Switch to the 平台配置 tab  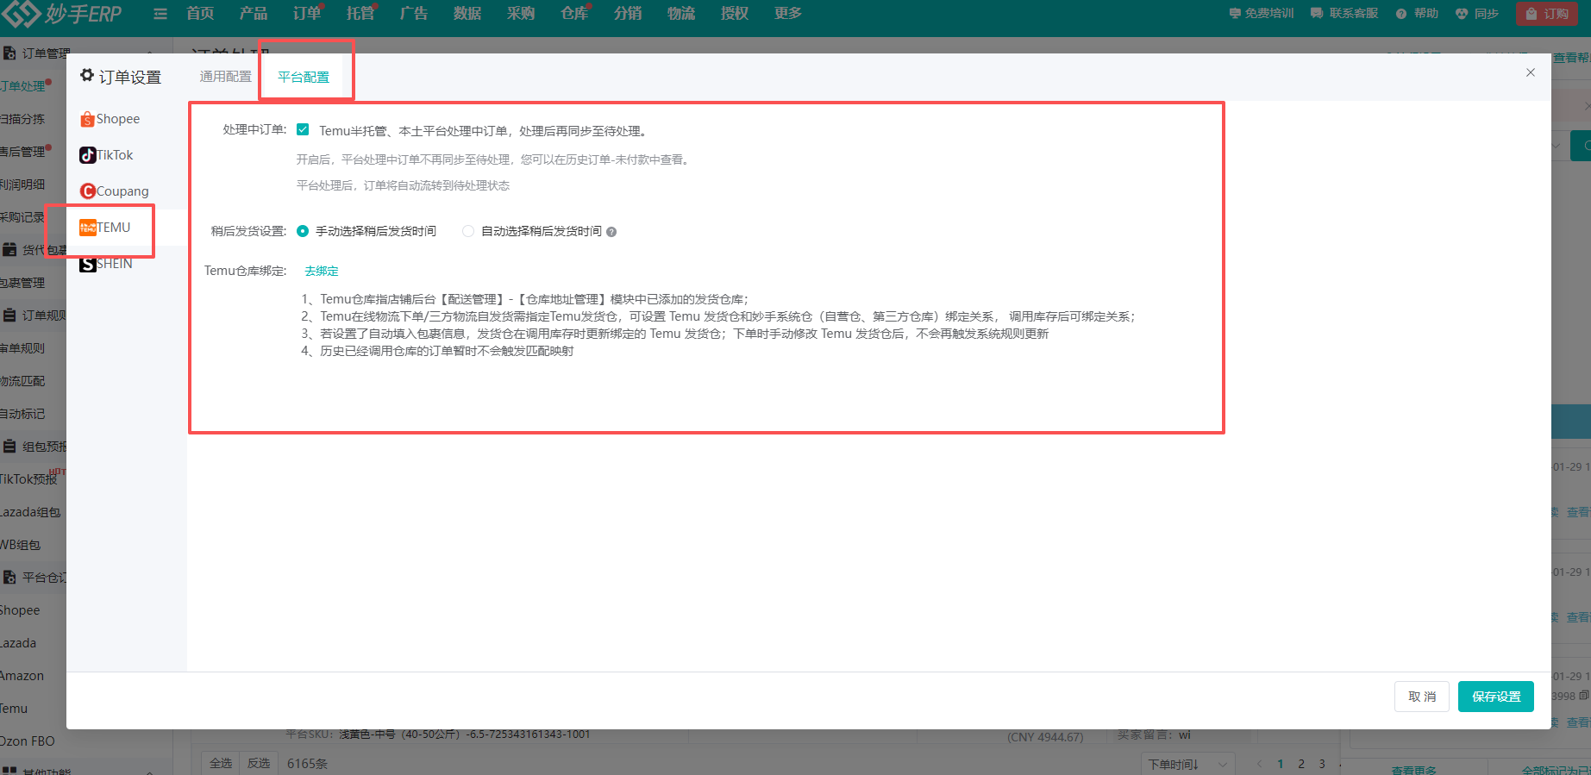pos(304,77)
